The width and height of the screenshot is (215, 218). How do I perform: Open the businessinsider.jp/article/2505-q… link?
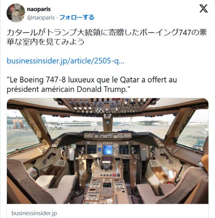click(x=65, y=61)
